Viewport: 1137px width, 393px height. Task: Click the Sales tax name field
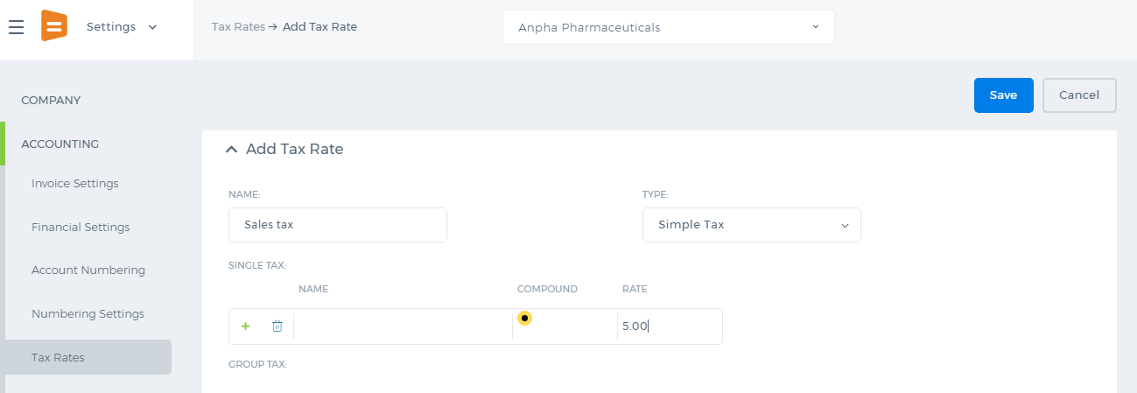click(338, 225)
